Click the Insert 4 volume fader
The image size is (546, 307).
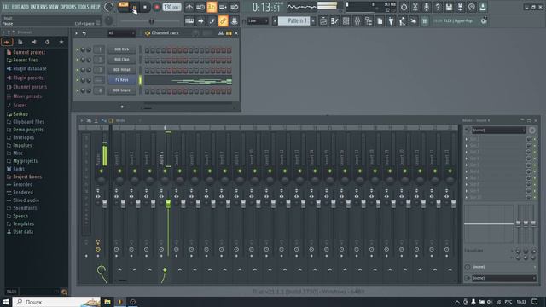click(168, 204)
